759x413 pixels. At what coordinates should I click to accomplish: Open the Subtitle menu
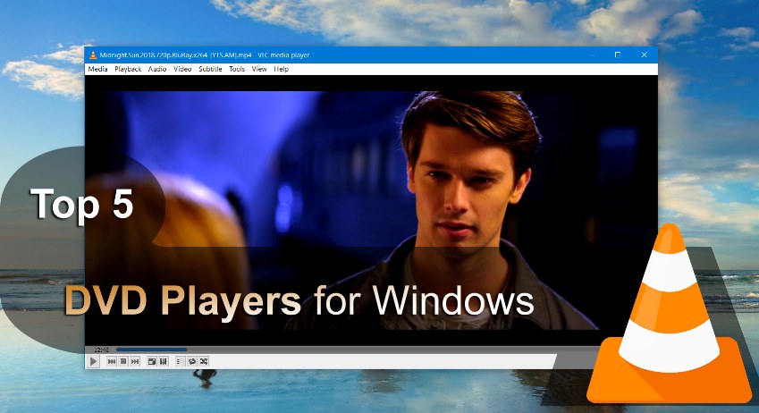[210, 69]
